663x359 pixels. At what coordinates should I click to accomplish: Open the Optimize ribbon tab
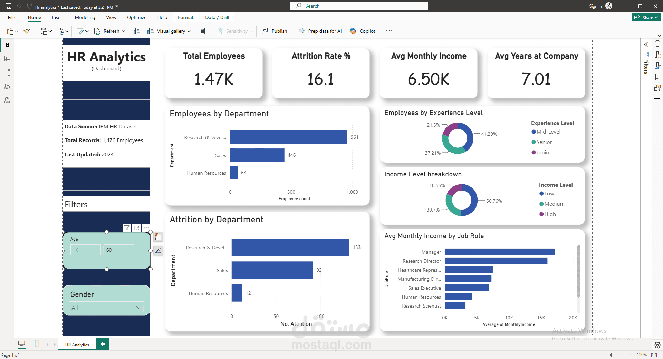pyautogui.click(x=137, y=17)
